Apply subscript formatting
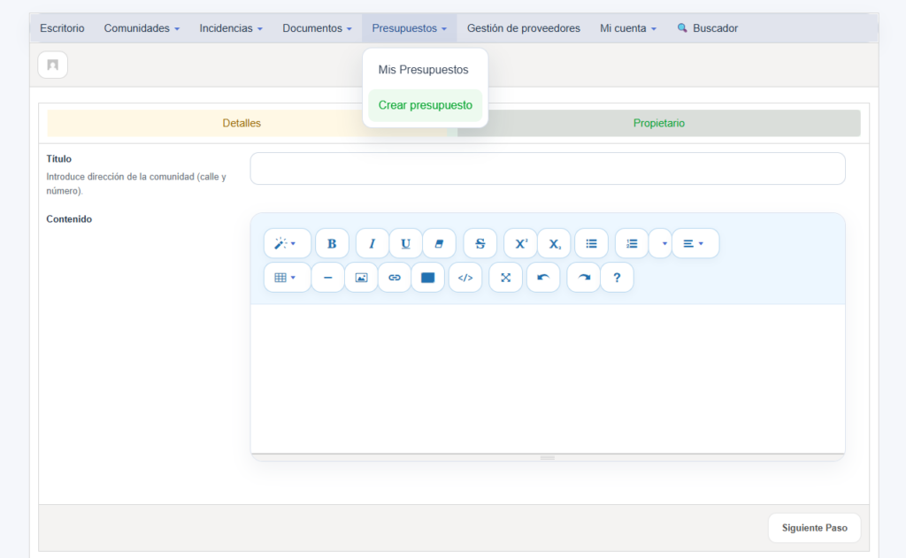 tap(554, 243)
